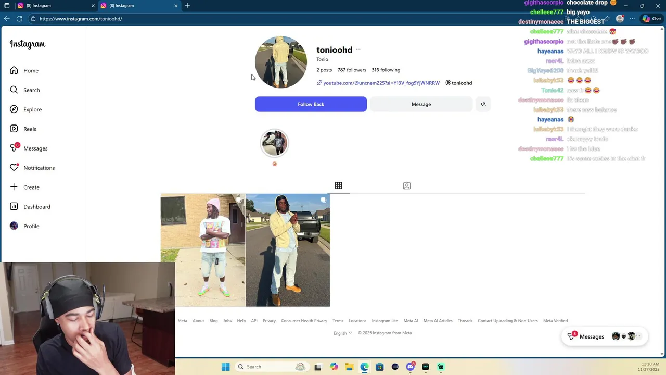Open the Reels icon in sidebar

coord(14,129)
